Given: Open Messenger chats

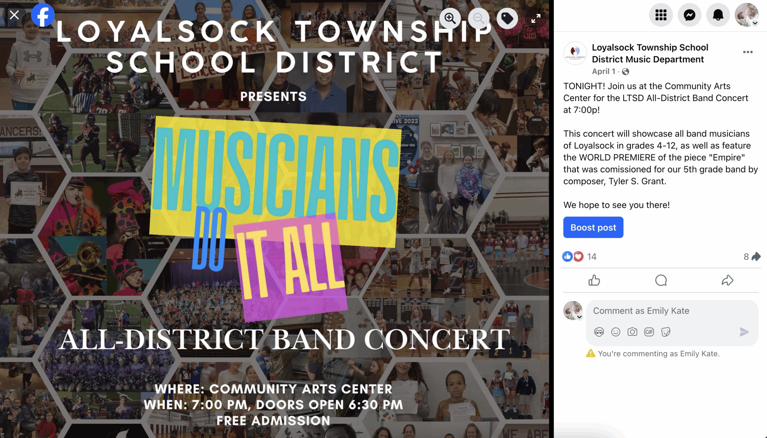Looking at the screenshot, I should 689,15.
